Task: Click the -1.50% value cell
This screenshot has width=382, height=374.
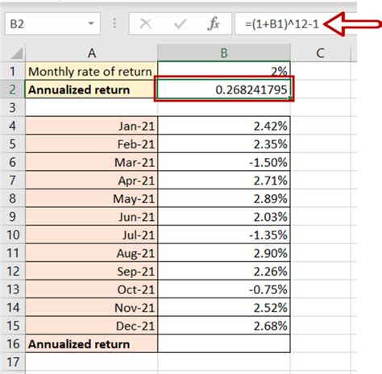Action: click(x=224, y=162)
